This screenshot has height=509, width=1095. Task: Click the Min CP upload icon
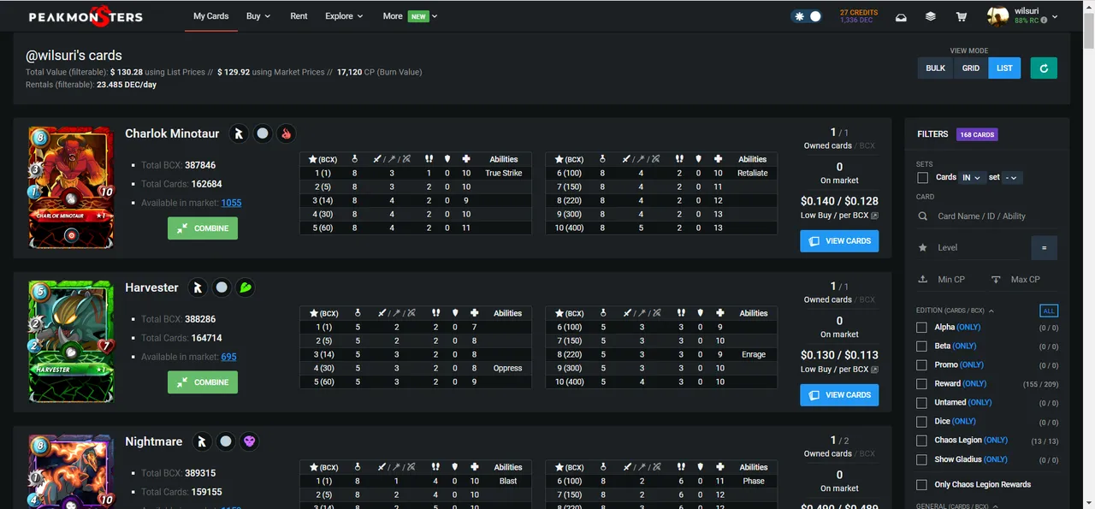pyautogui.click(x=922, y=280)
